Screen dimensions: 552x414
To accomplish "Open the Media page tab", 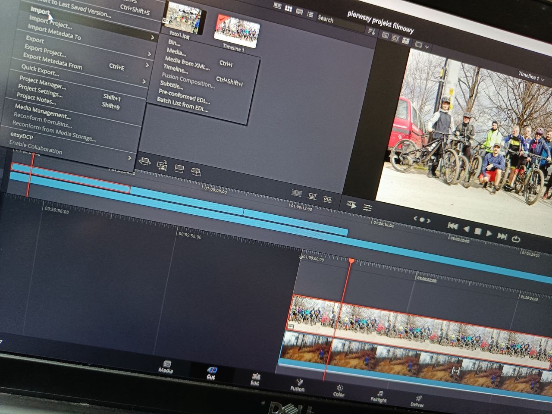I will click(x=166, y=367).
